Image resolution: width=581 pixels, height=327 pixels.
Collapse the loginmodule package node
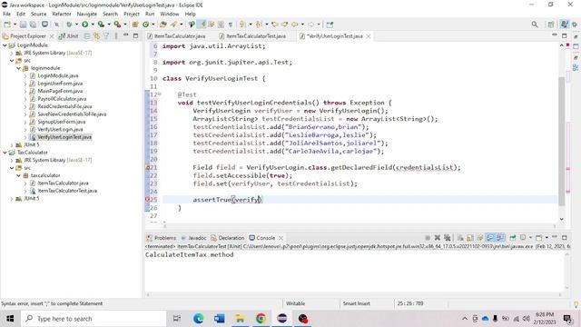tap(18, 68)
